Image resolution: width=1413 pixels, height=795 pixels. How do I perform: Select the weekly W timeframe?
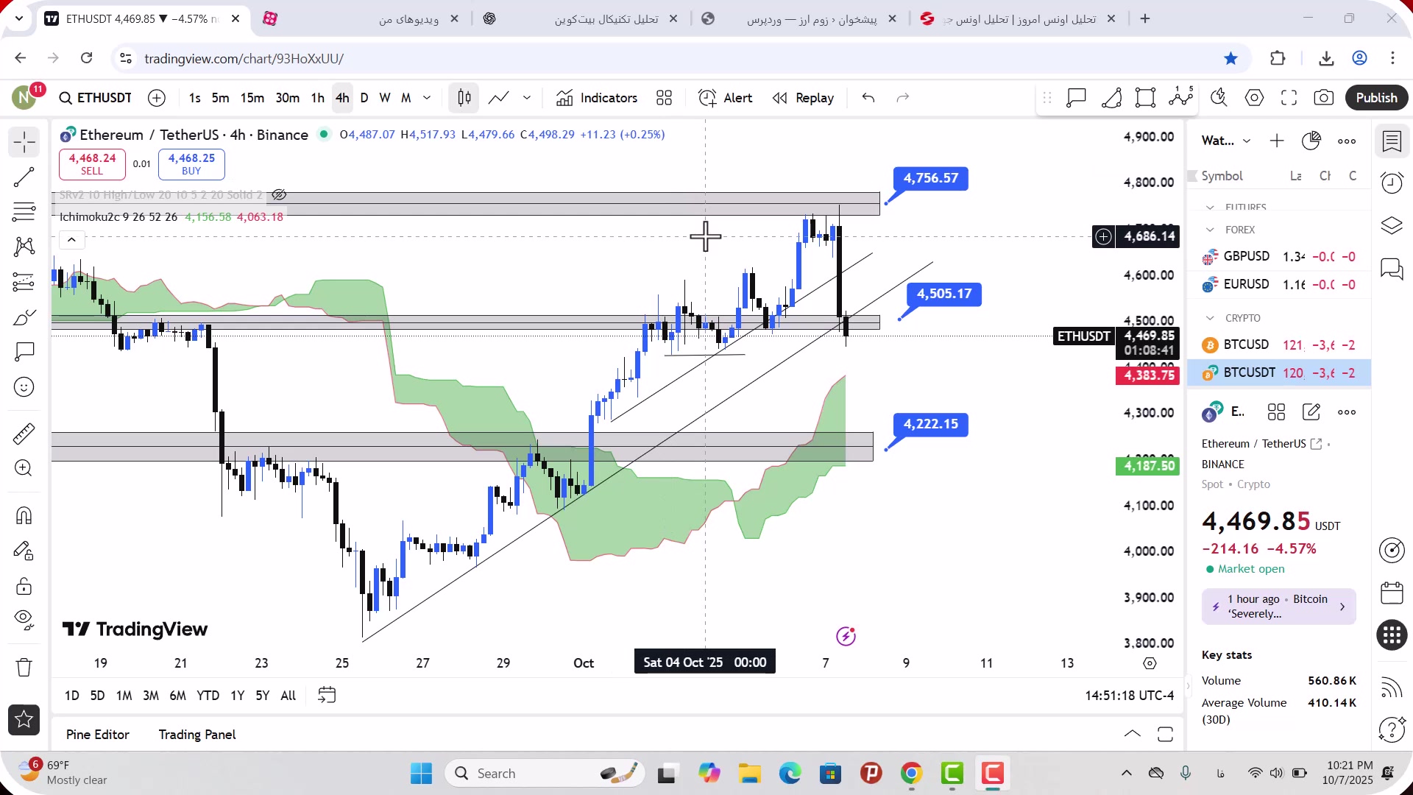point(385,98)
